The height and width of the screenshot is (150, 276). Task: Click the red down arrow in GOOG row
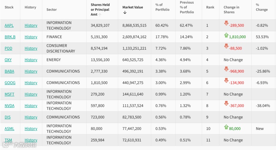226,80
